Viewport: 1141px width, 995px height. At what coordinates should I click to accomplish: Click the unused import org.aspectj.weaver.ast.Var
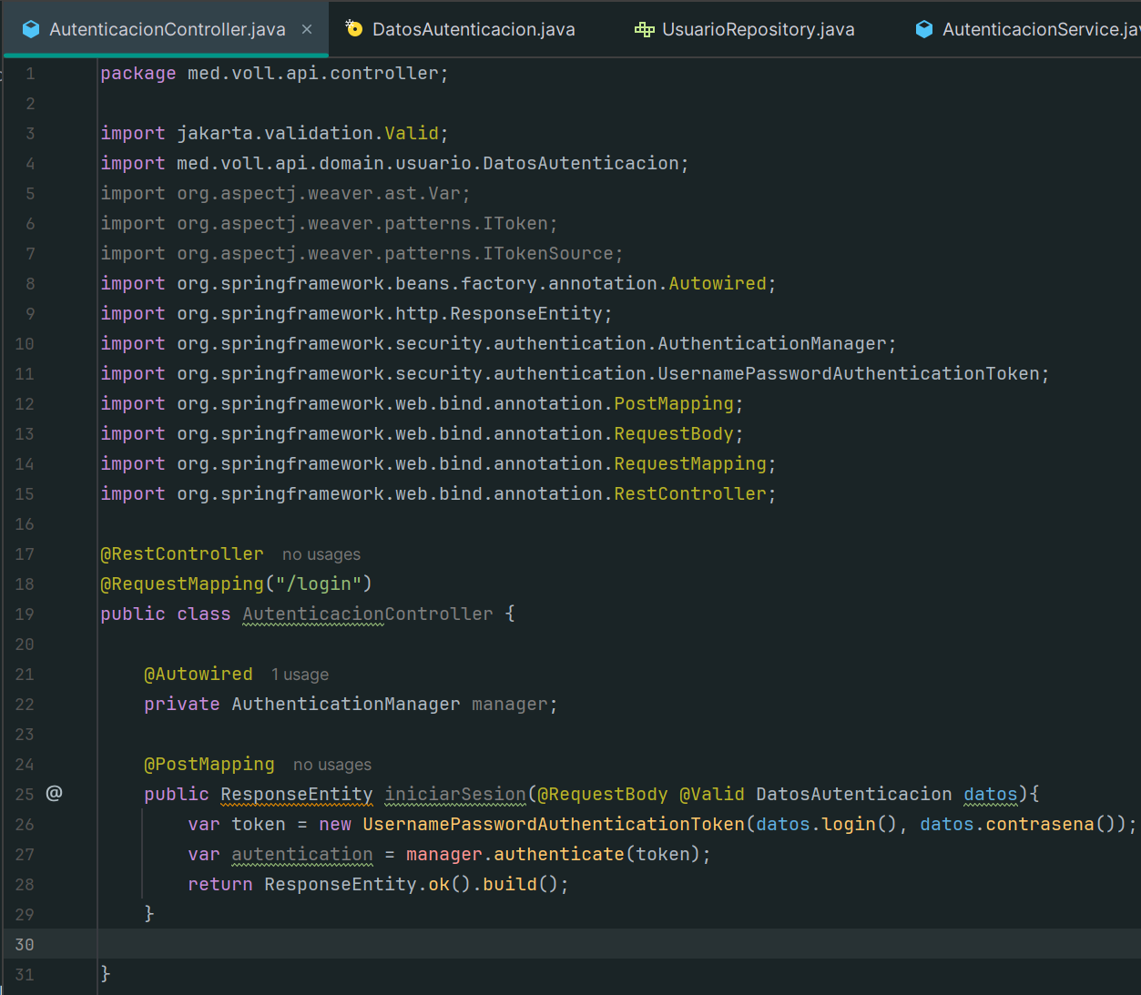coord(285,193)
